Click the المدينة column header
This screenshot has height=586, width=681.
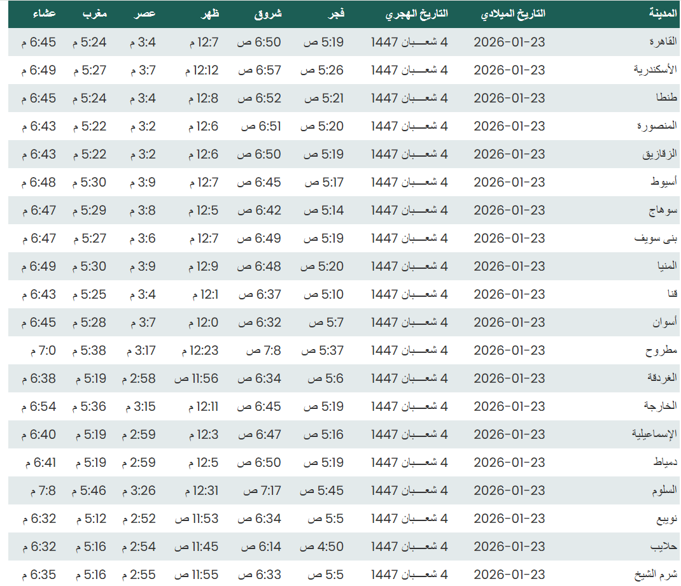coord(663,14)
